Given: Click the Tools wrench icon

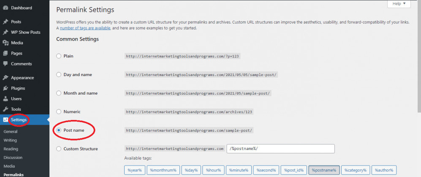Looking at the screenshot, I should [5, 109].
